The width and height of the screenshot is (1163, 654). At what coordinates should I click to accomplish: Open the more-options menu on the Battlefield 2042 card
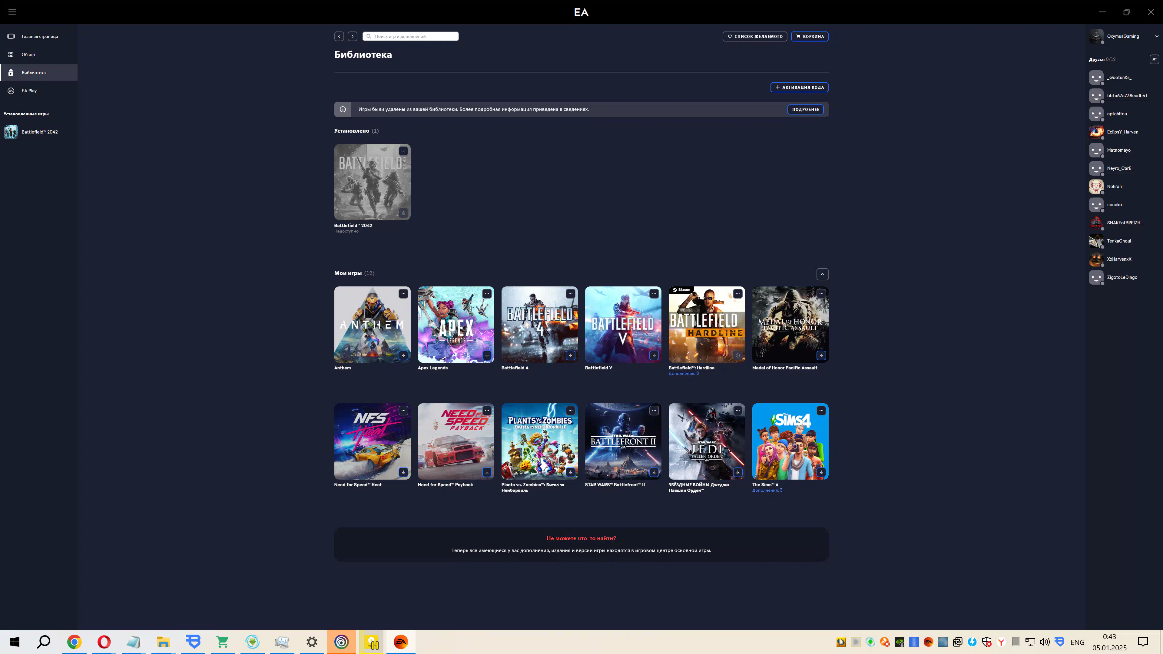click(x=403, y=151)
